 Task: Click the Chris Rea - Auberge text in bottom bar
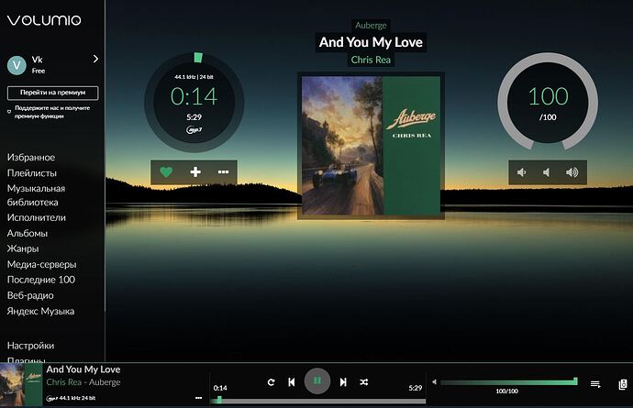pyautogui.click(x=83, y=382)
